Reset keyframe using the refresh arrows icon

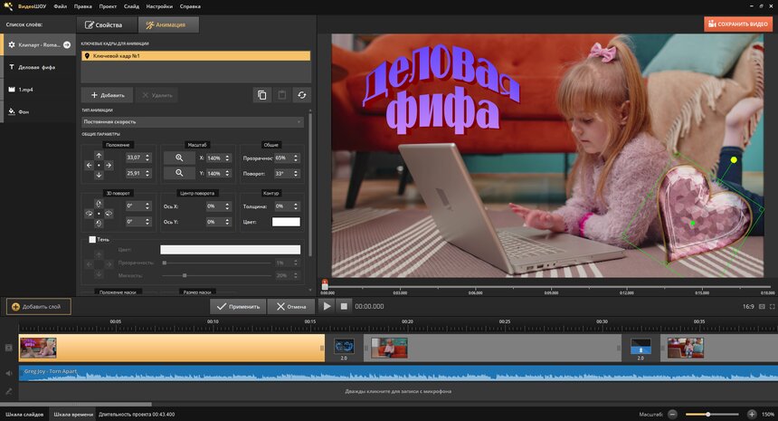point(301,95)
